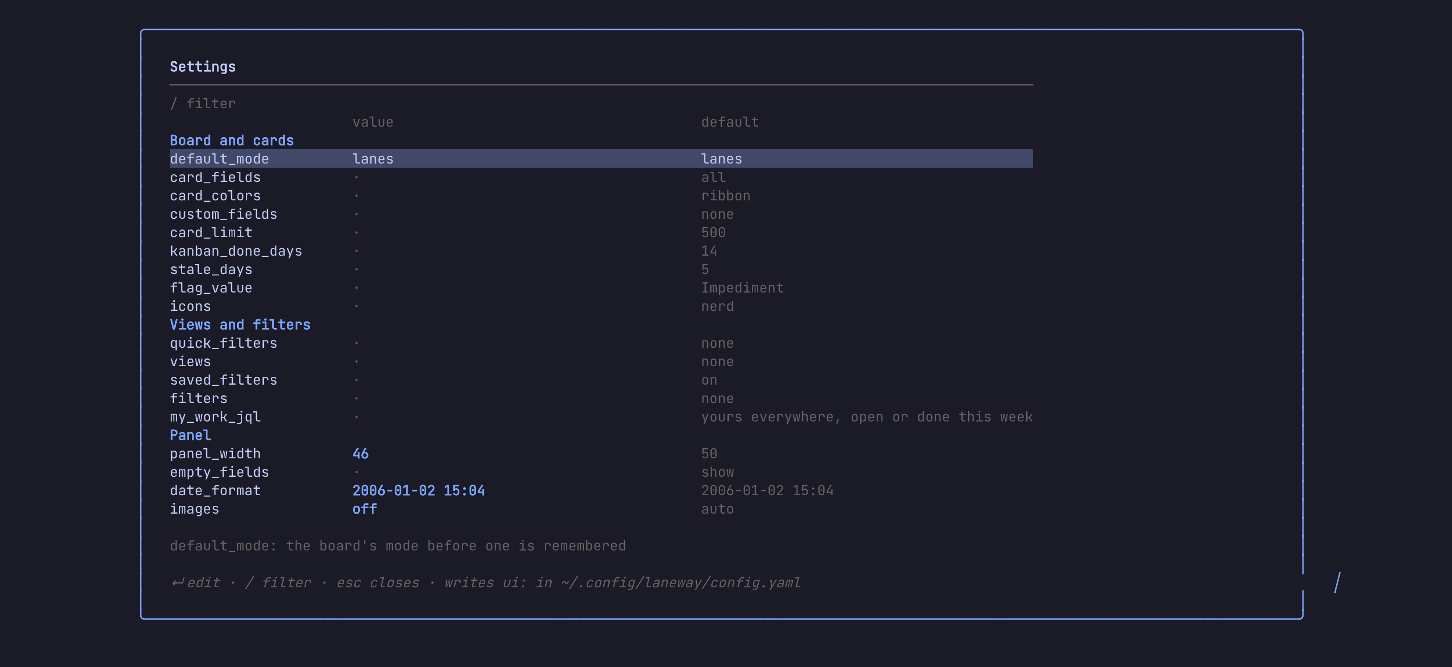Select the saved_filters setting row
The width and height of the screenshot is (1452, 667).
pos(601,380)
